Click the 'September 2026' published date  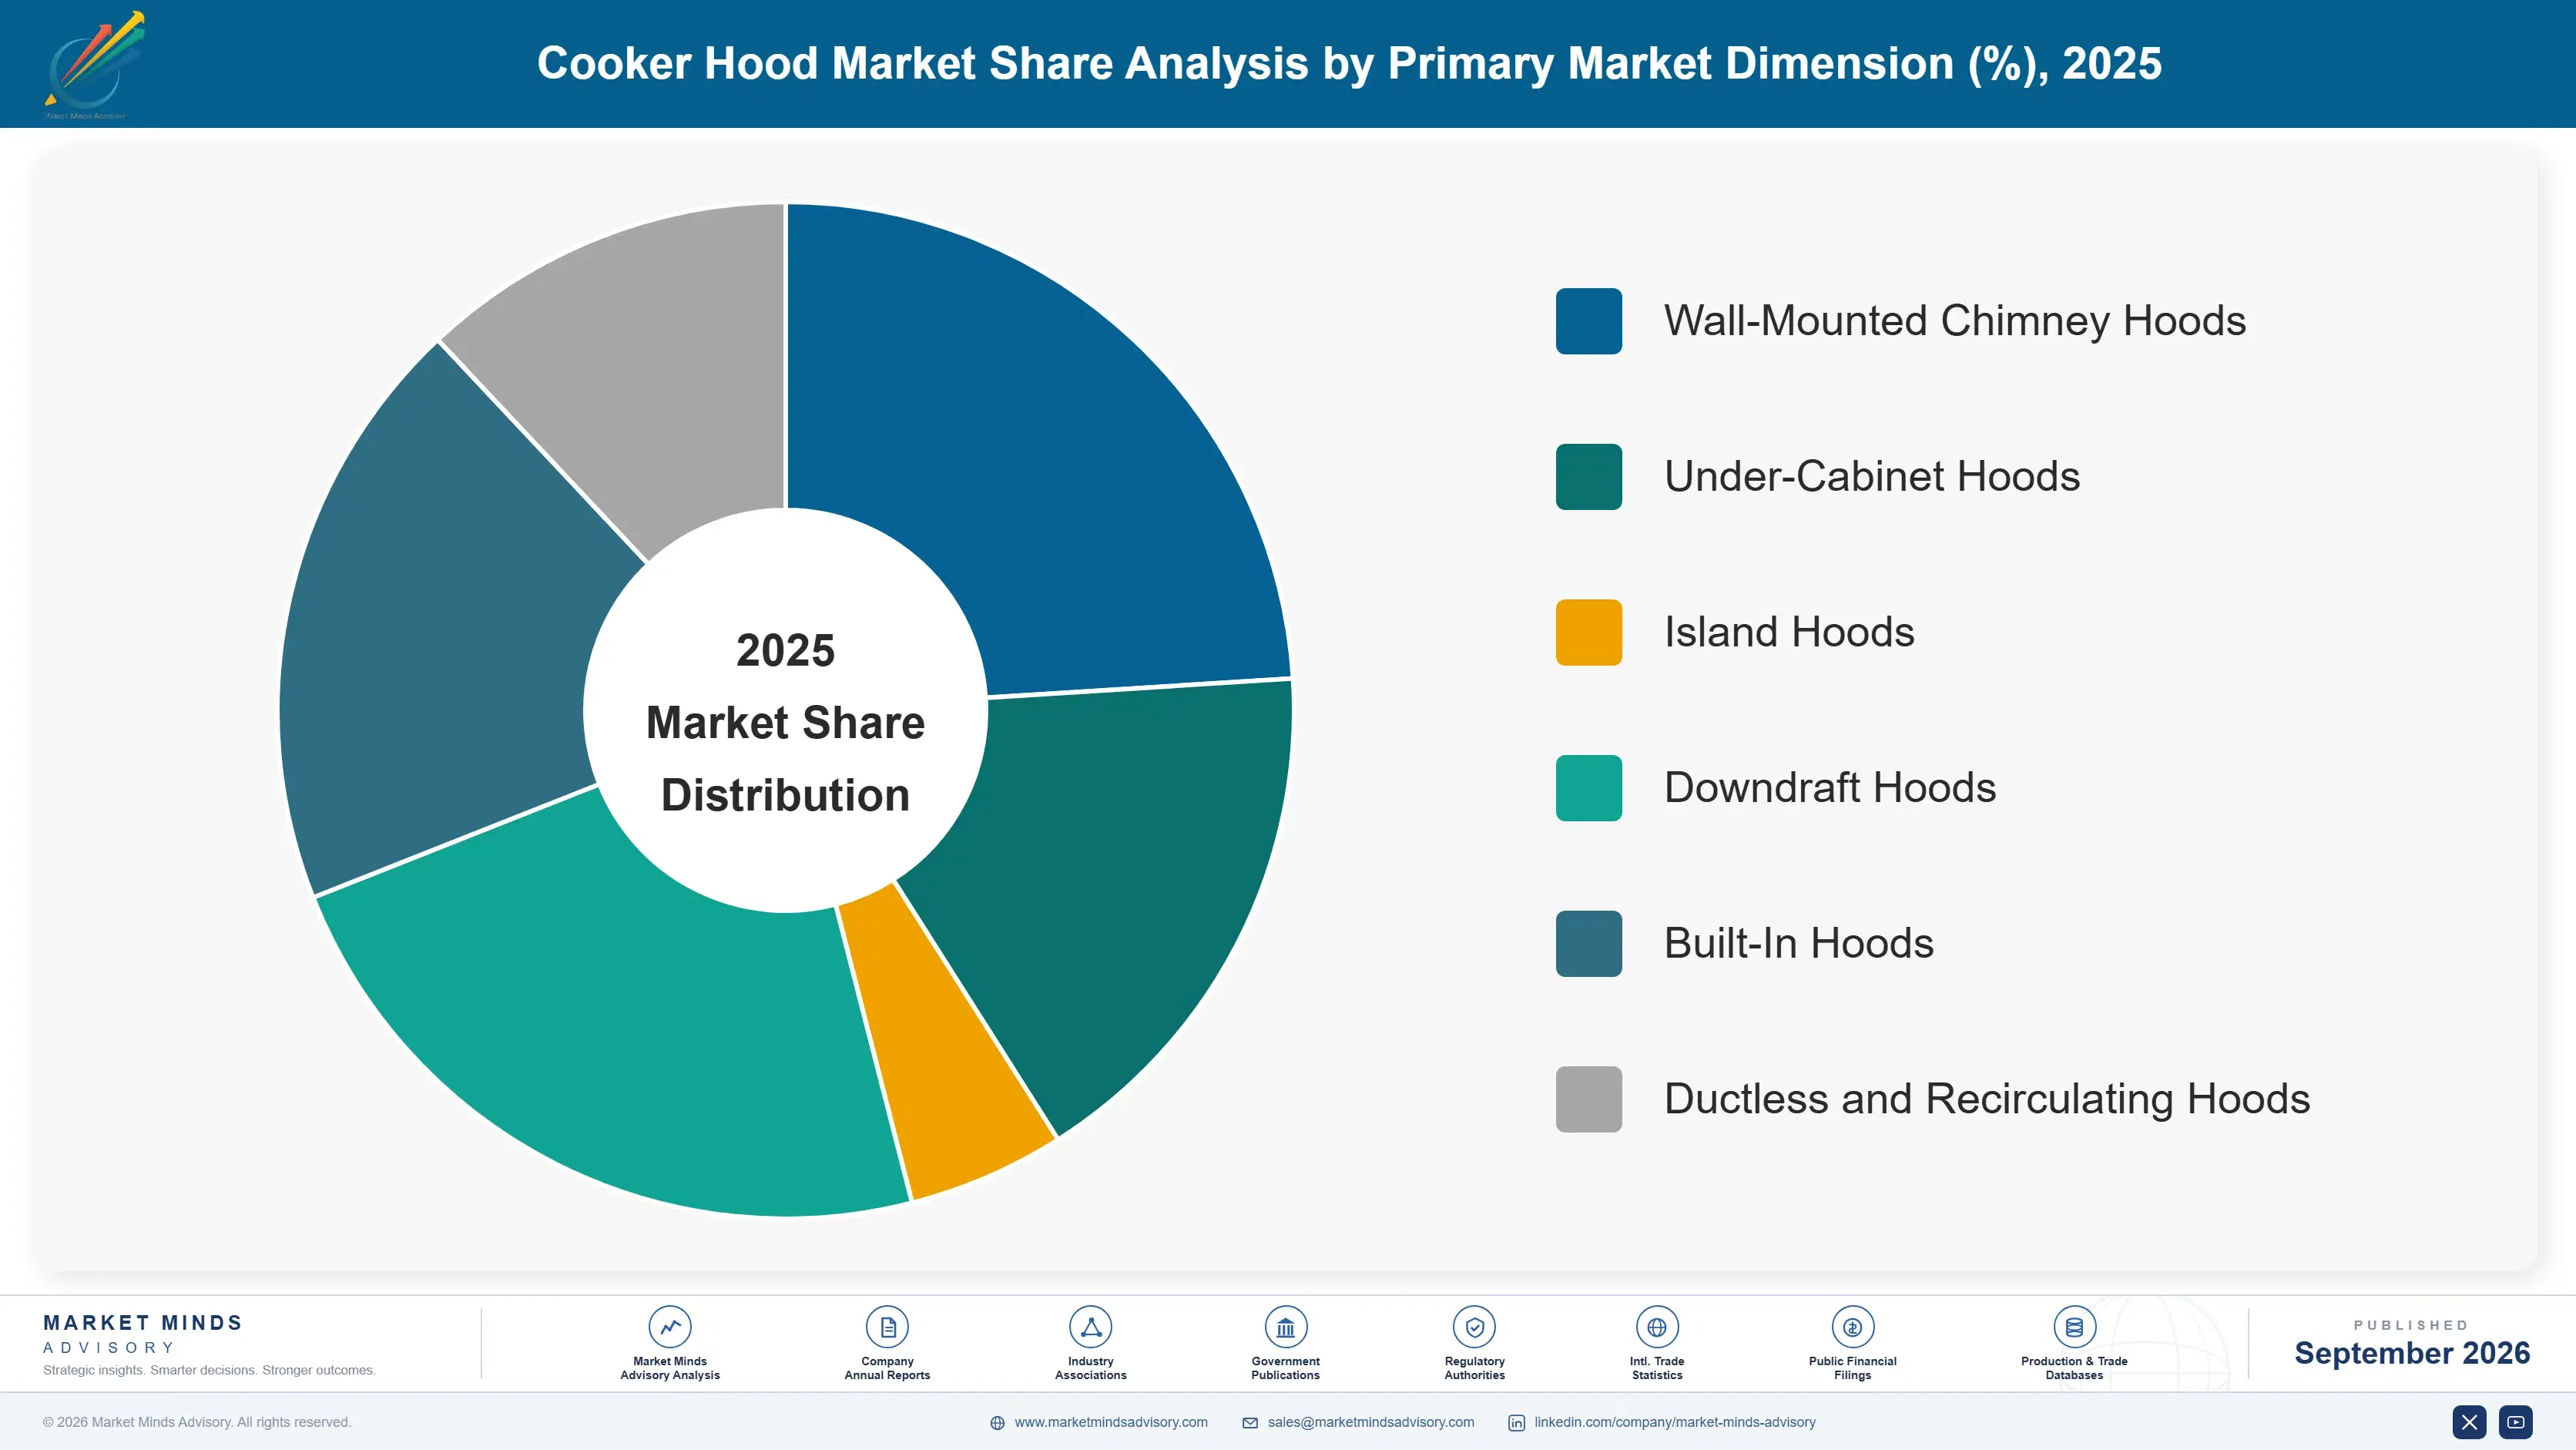point(2411,1353)
